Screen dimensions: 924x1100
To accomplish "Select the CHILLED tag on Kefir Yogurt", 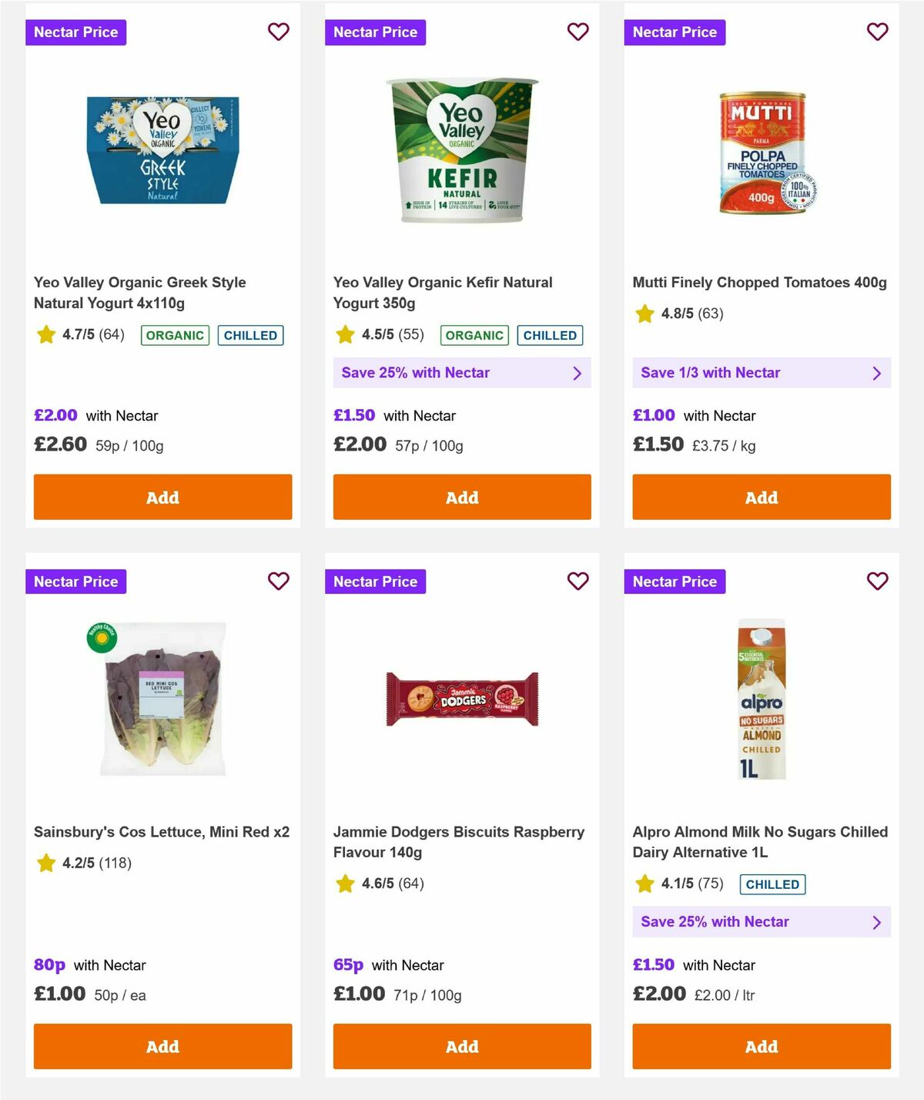I will click(x=550, y=335).
